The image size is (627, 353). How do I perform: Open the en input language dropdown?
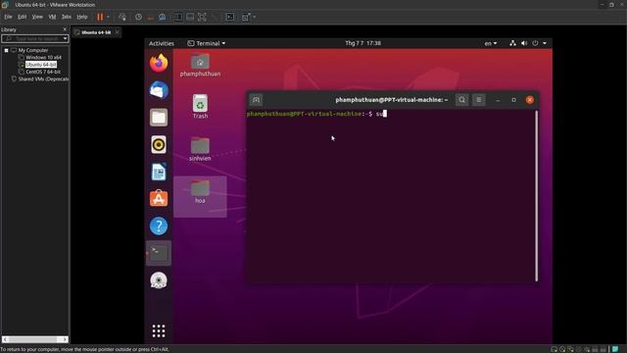coord(491,43)
